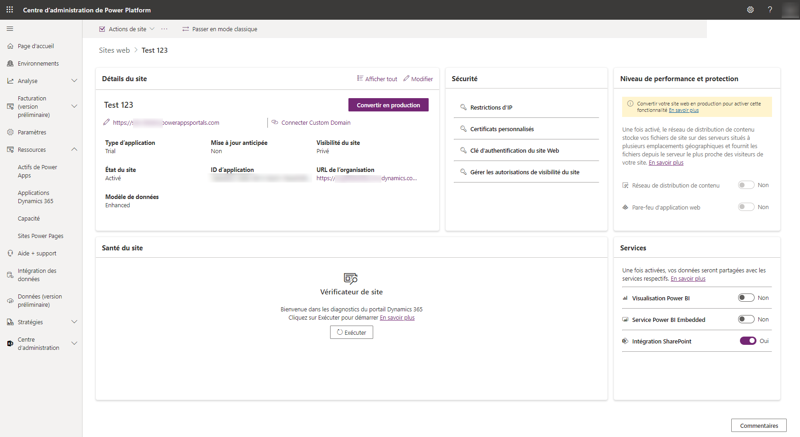Click the Restrictions d'IP key icon
Image resolution: width=800 pixels, height=437 pixels.
pos(463,107)
